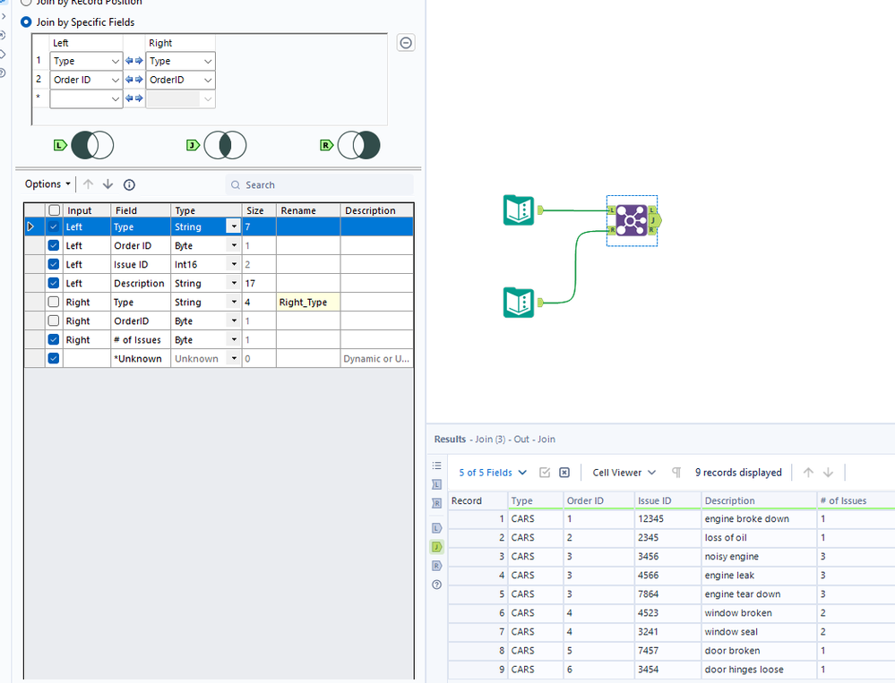This screenshot has height=683, width=895.
Task: Click the clear filter X icon in Results
Action: point(564,473)
